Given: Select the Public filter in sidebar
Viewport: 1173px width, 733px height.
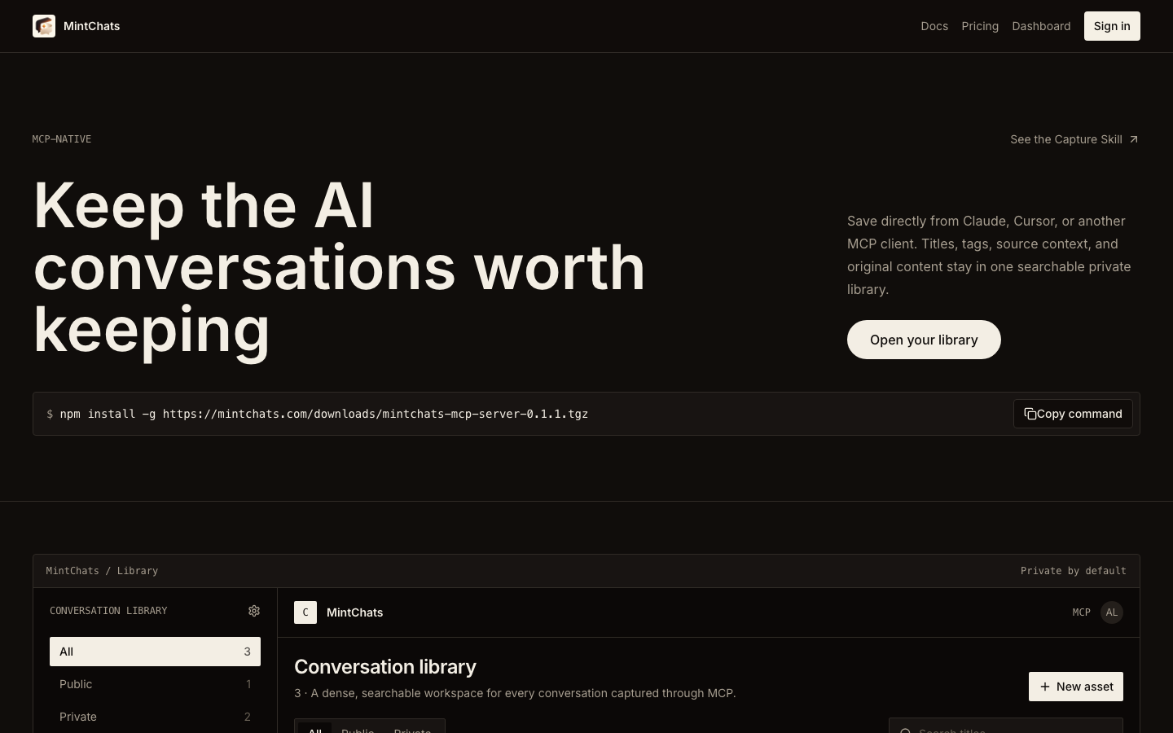Looking at the screenshot, I should coord(155,684).
